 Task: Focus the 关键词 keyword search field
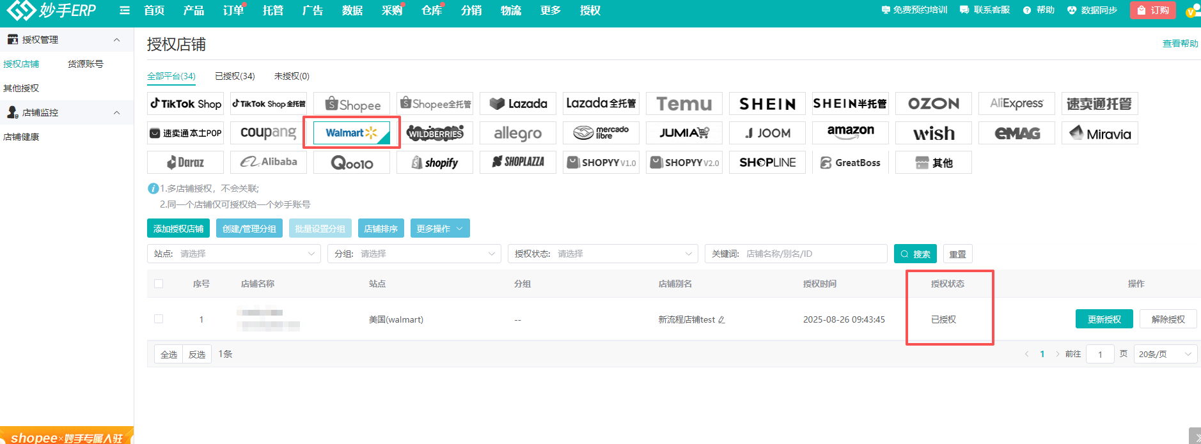(796, 254)
